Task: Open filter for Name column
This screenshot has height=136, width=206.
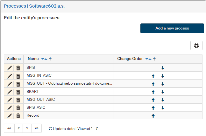Action: [x=51, y=59]
